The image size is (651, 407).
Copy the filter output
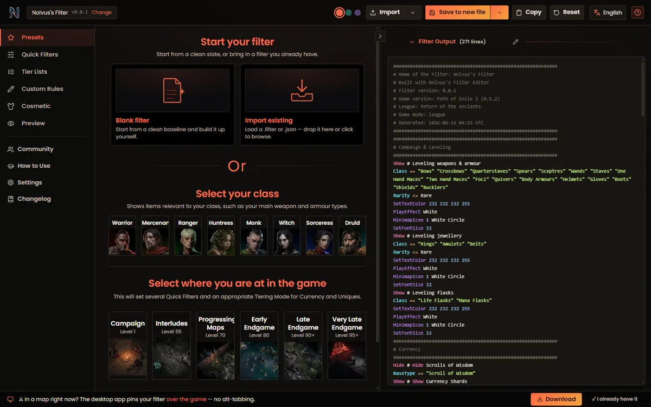pyautogui.click(x=528, y=12)
